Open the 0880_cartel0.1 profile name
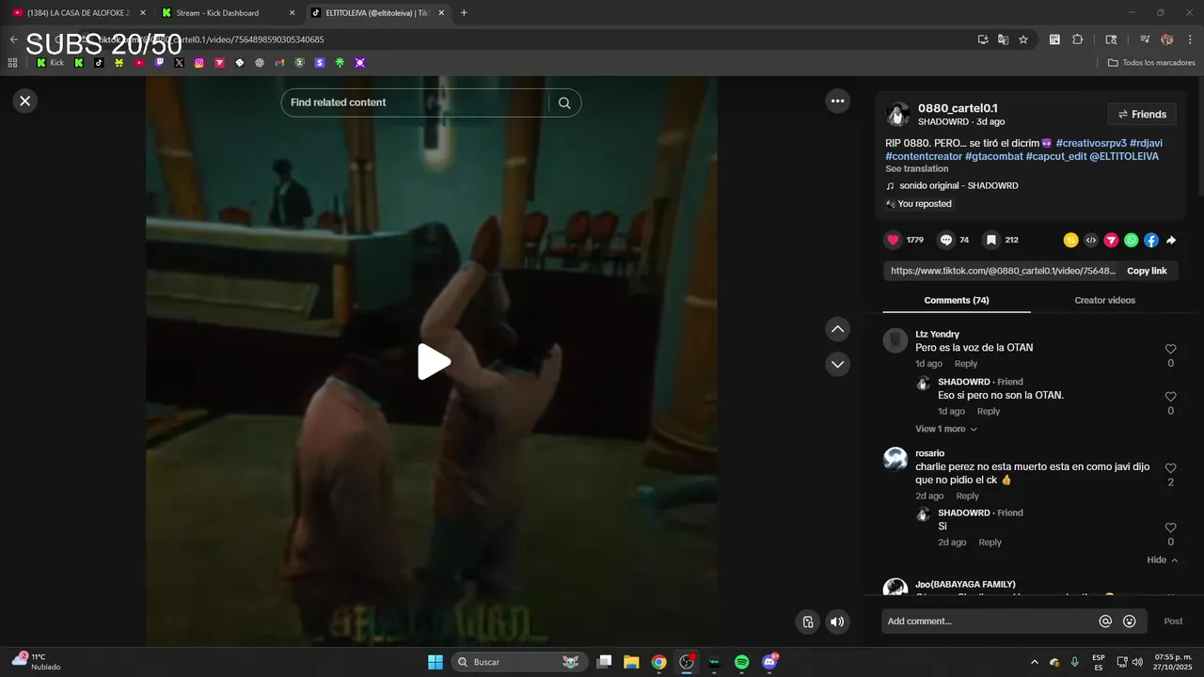 [x=958, y=108]
